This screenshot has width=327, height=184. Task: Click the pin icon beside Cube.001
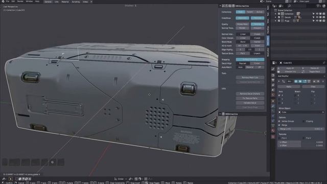pos(324,62)
